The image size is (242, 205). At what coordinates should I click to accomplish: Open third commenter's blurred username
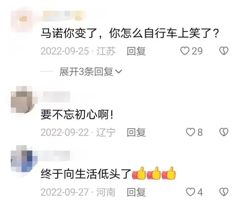click(56, 156)
